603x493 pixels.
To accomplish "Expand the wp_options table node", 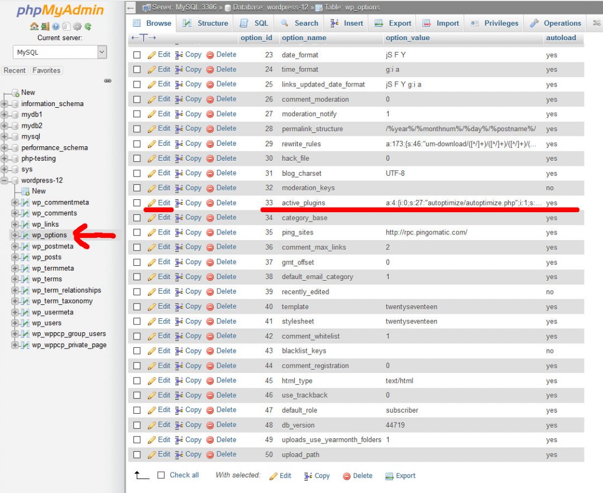I will pyautogui.click(x=15, y=236).
